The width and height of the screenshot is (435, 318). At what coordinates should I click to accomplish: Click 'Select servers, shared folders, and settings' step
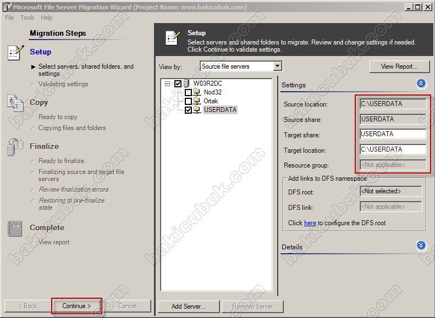[x=86, y=70]
